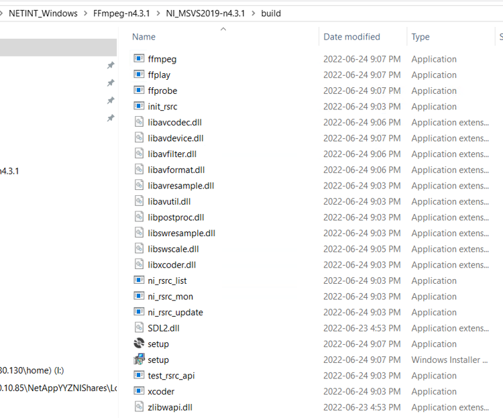This screenshot has width=503, height=418.
Task: Select the libavformat.dll file name
Action: pyautogui.click(x=176, y=170)
